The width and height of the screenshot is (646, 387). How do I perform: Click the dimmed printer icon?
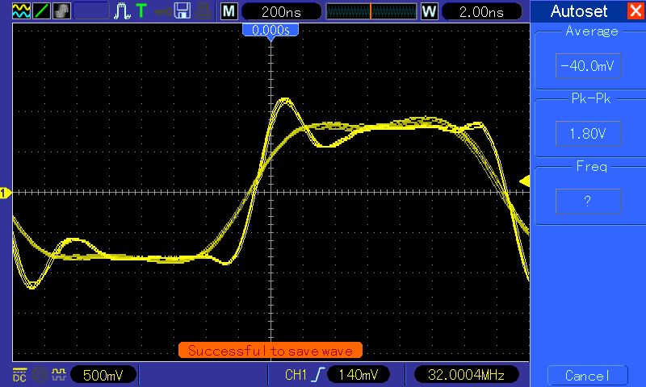[203, 11]
